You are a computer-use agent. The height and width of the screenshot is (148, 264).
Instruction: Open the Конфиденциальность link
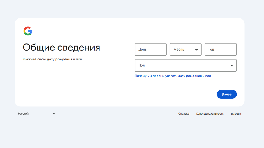[210, 114]
